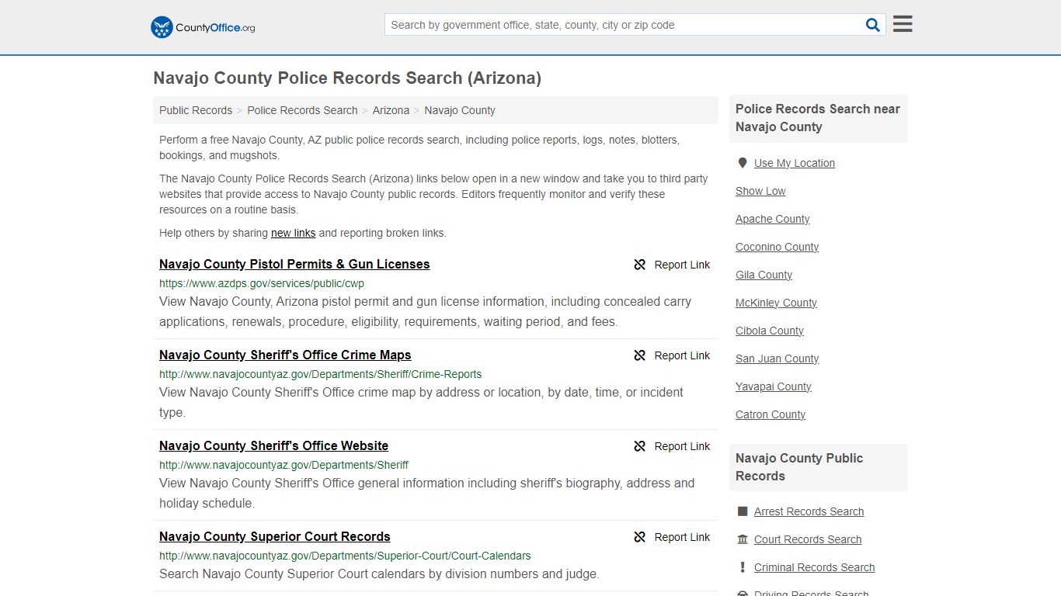Click the location pin icon beside Use My Location
This screenshot has width=1061, height=596.
click(x=743, y=163)
